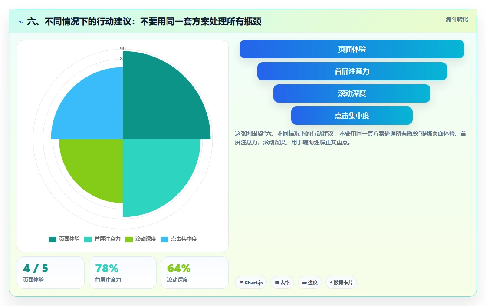The image size is (486, 306).
Task: Toggle 首屏注意力 legend color swatch
Action: click(88, 239)
